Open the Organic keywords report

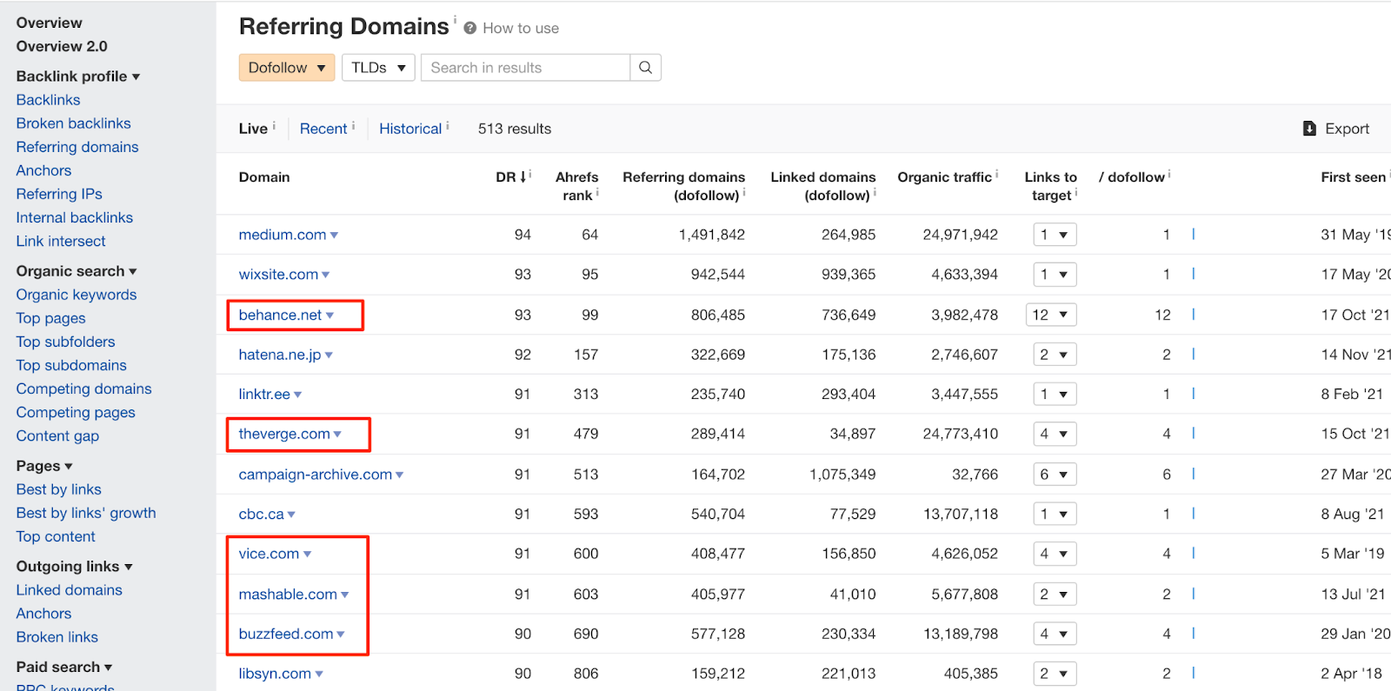pyautogui.click(x=77, y=295)
